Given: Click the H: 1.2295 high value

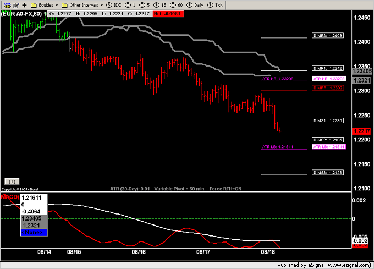Looking at the screenshot, I should [x=86, y=14].
